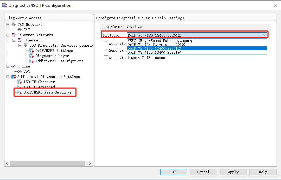Click the Apply button
The image size is (281, 180).
point(233,172)
